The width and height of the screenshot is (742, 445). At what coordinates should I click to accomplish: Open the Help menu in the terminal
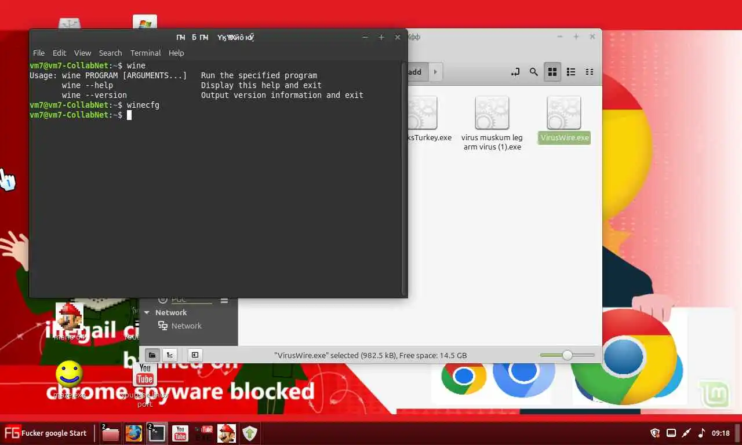[176, 53]
